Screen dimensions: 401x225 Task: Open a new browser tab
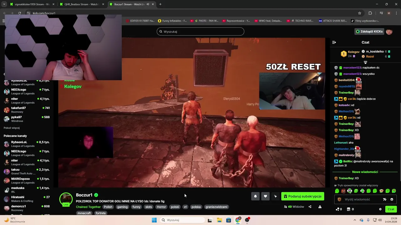160,4
